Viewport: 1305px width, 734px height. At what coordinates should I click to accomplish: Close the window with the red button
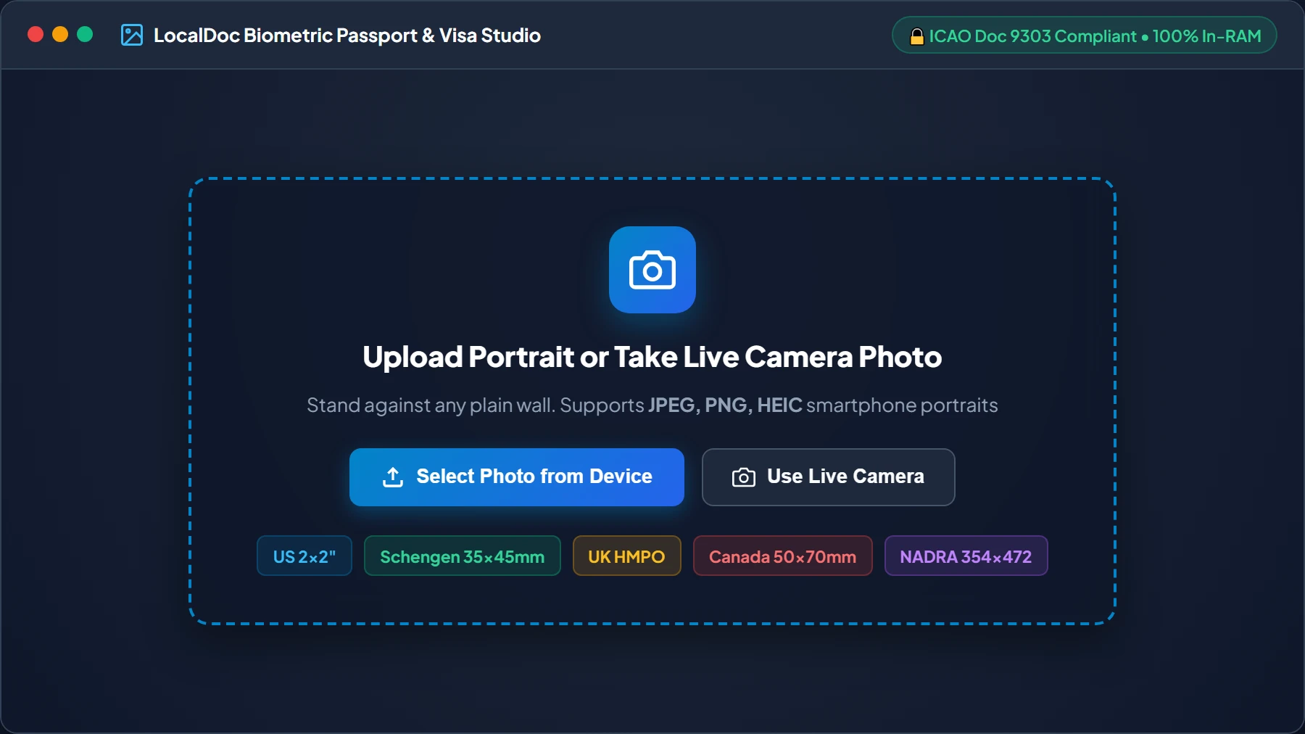tap(36, 35)
